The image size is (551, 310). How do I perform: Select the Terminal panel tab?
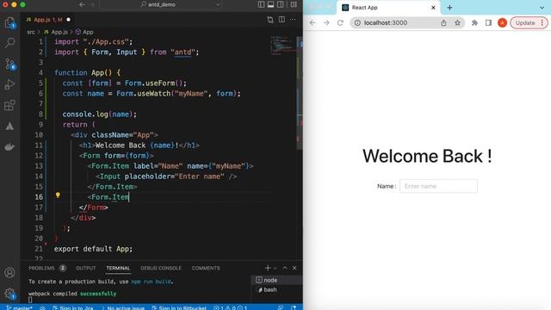pos(118,268)
